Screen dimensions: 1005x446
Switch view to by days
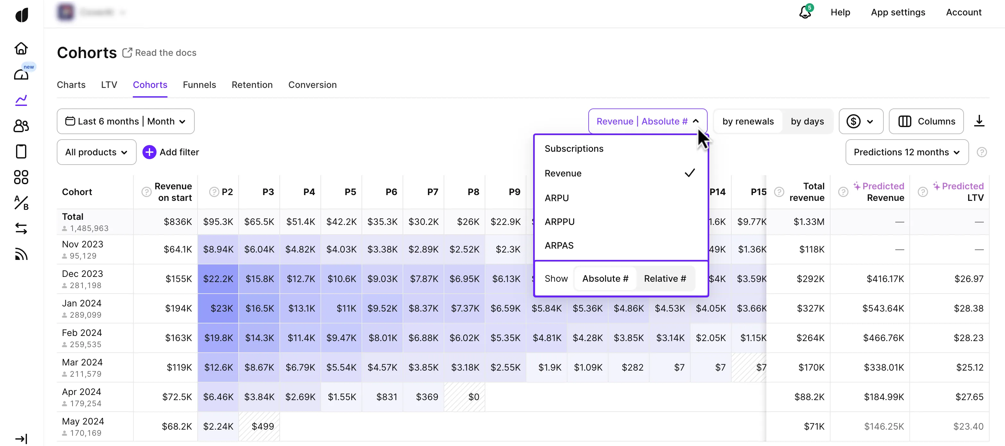point(807,121)
